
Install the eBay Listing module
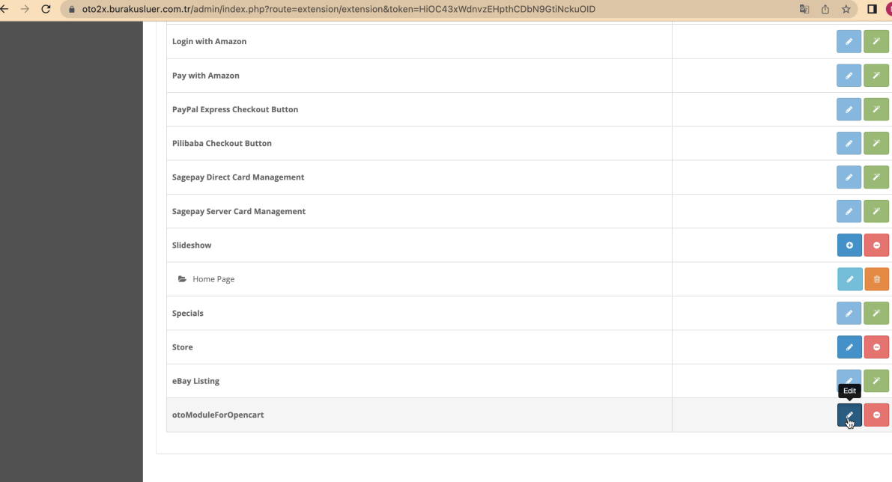876,381
